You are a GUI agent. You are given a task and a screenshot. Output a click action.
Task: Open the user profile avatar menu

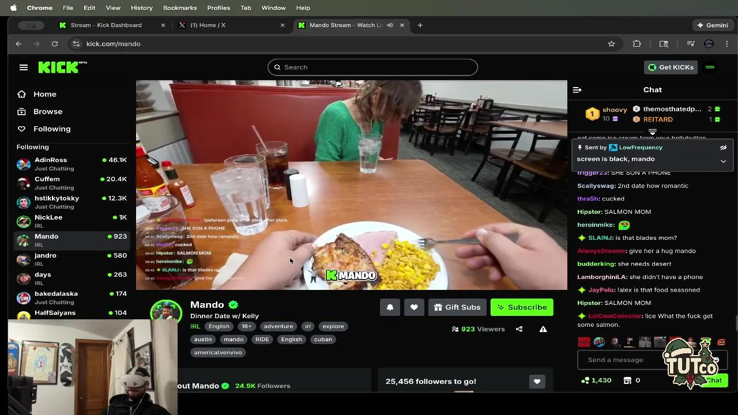coord(710,67)
